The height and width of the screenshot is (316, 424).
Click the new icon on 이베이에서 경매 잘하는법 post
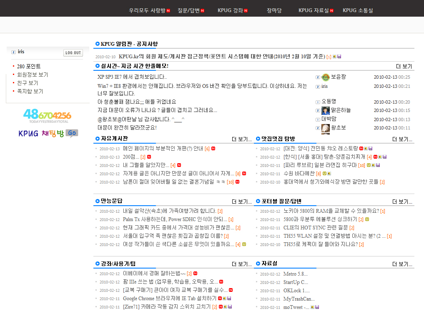point(196,274)
